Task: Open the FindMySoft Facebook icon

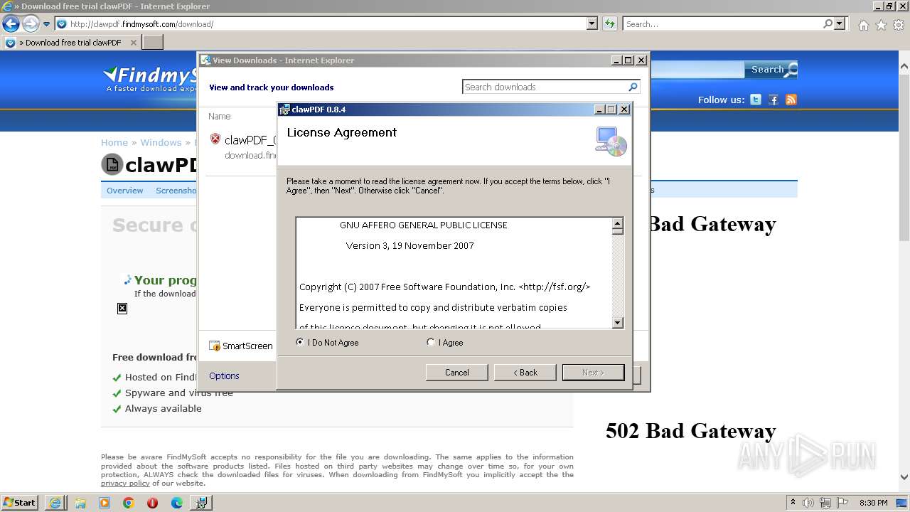Action: click(773, 100)
